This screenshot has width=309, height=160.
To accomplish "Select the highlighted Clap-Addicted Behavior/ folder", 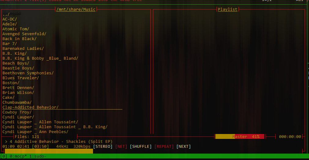I will (62, 107).
